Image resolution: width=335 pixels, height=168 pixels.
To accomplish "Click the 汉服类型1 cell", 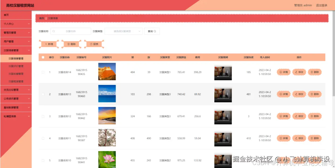I will click(165, 72).
